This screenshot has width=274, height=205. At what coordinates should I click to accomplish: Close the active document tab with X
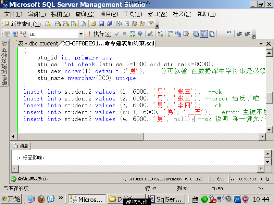269,44
